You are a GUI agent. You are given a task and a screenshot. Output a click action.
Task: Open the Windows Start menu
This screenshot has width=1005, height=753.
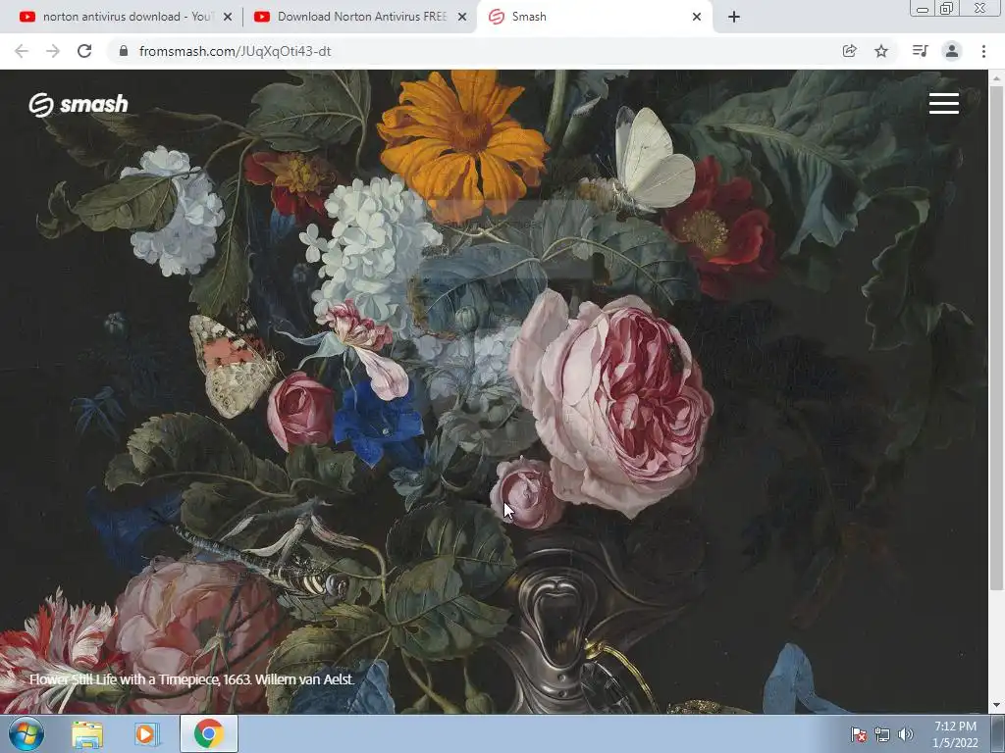pos(26,733)
